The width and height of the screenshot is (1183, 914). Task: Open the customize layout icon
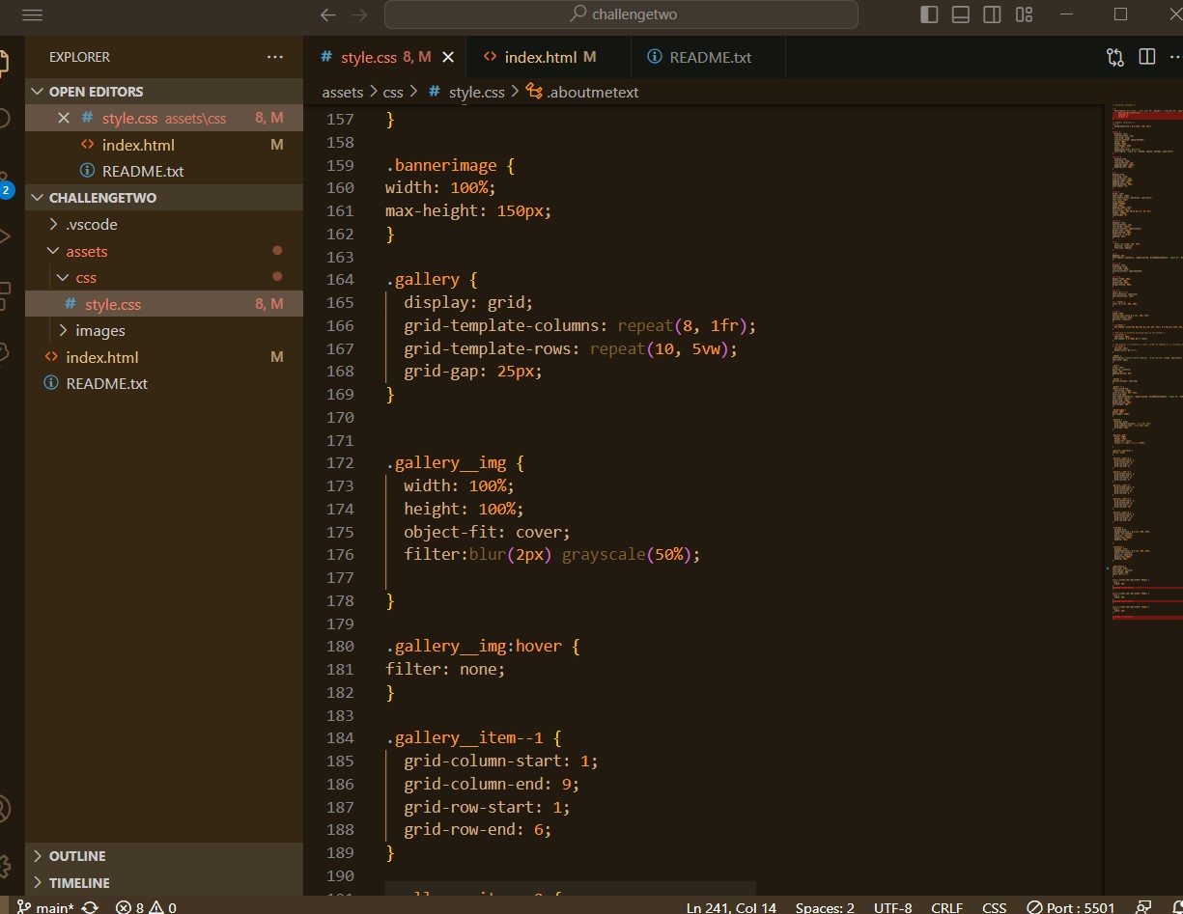(1024, 14)
